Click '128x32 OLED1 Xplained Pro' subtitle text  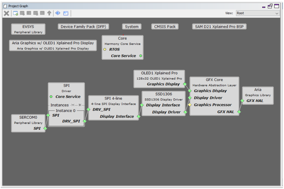(159, 78)
